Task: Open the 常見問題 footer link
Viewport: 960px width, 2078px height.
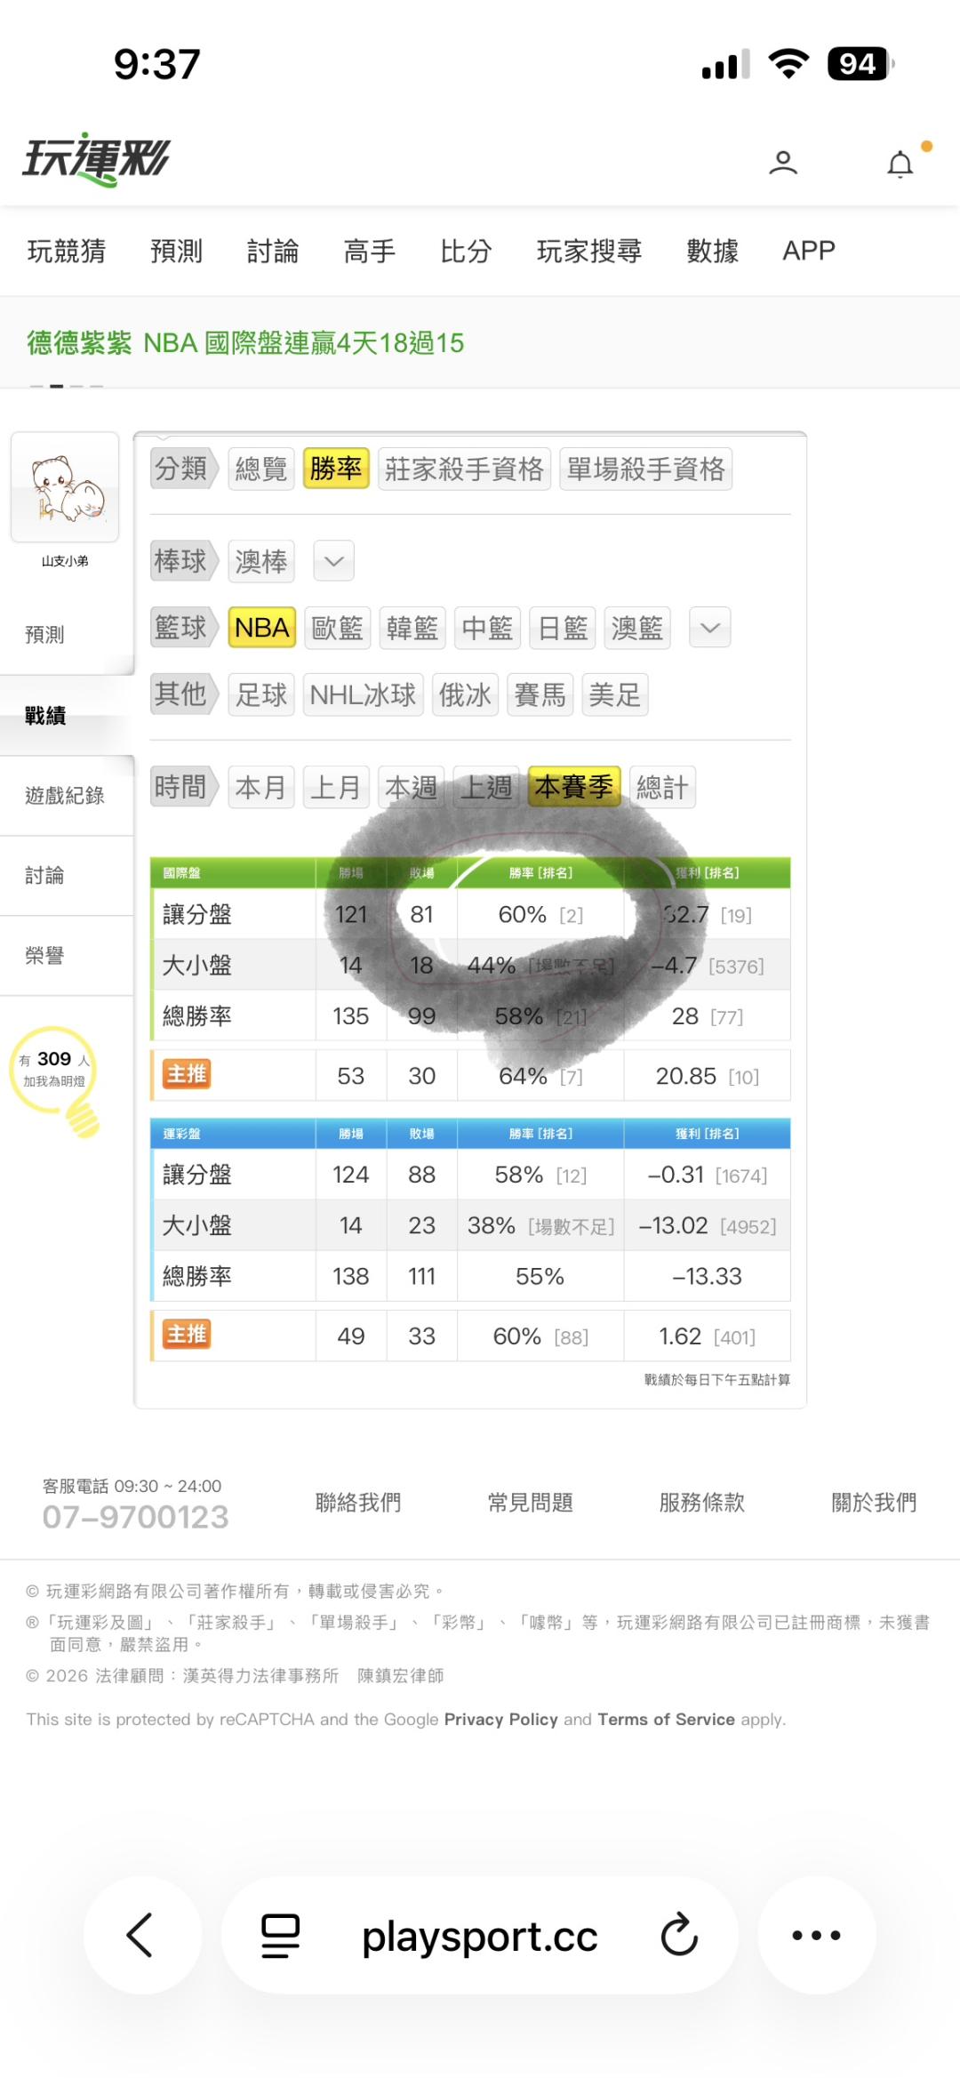Action: 530,1503
